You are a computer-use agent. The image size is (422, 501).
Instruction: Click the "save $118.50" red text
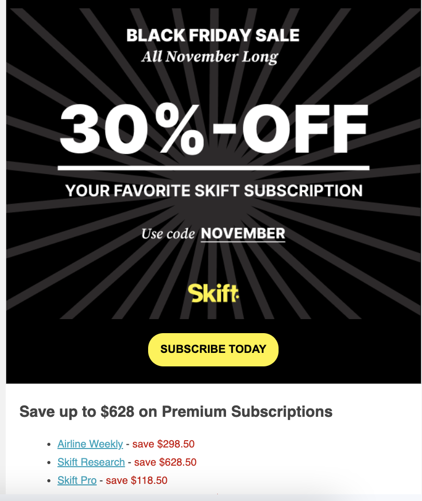point(137,480)
